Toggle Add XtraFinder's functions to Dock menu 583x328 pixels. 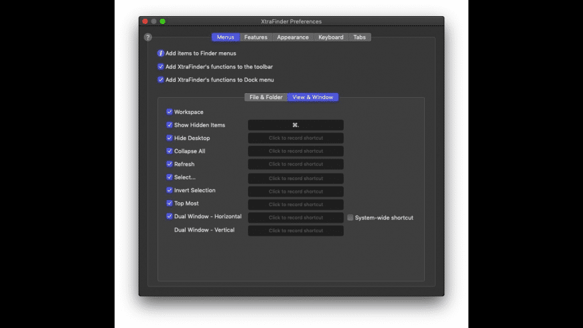coord(161,80)
